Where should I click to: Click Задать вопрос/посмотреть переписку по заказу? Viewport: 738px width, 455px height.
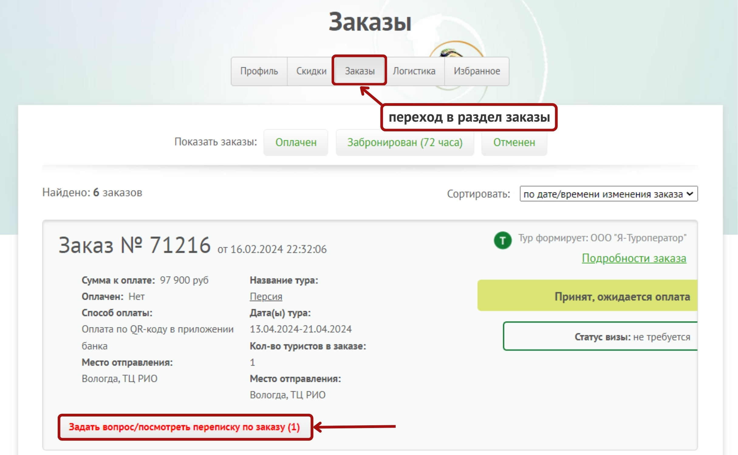coord(184,427)
